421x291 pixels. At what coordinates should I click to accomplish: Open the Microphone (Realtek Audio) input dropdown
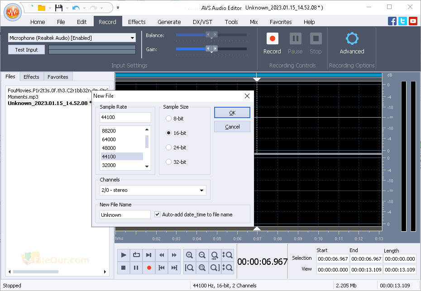tap(72, 38)
